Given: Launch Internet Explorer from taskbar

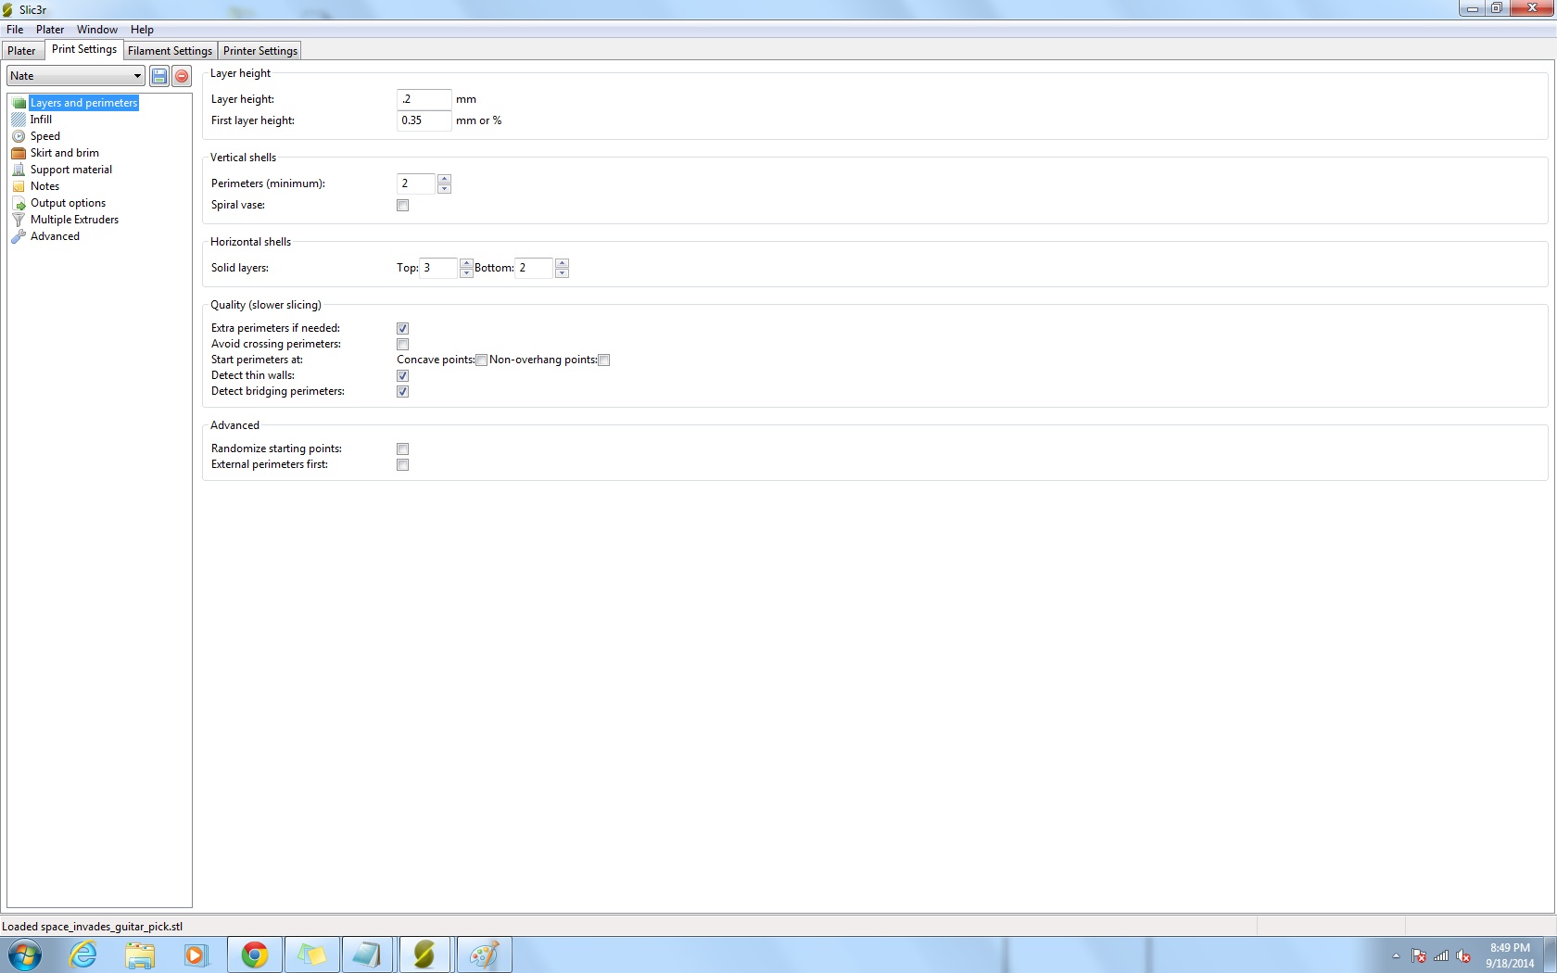Looking at the screenshot, I should pos(83,954).
